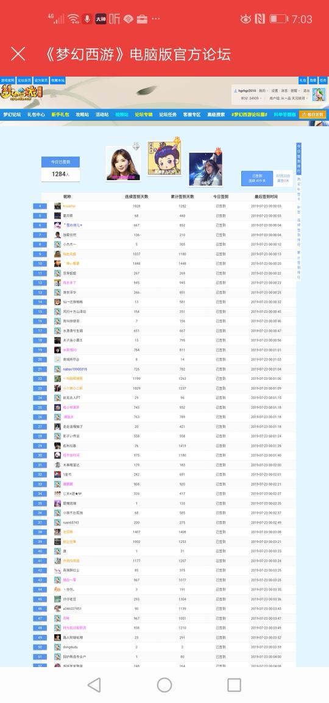Click the avatar icon of 独爱依然
The image size is (329, 703).
click(57, 235)
